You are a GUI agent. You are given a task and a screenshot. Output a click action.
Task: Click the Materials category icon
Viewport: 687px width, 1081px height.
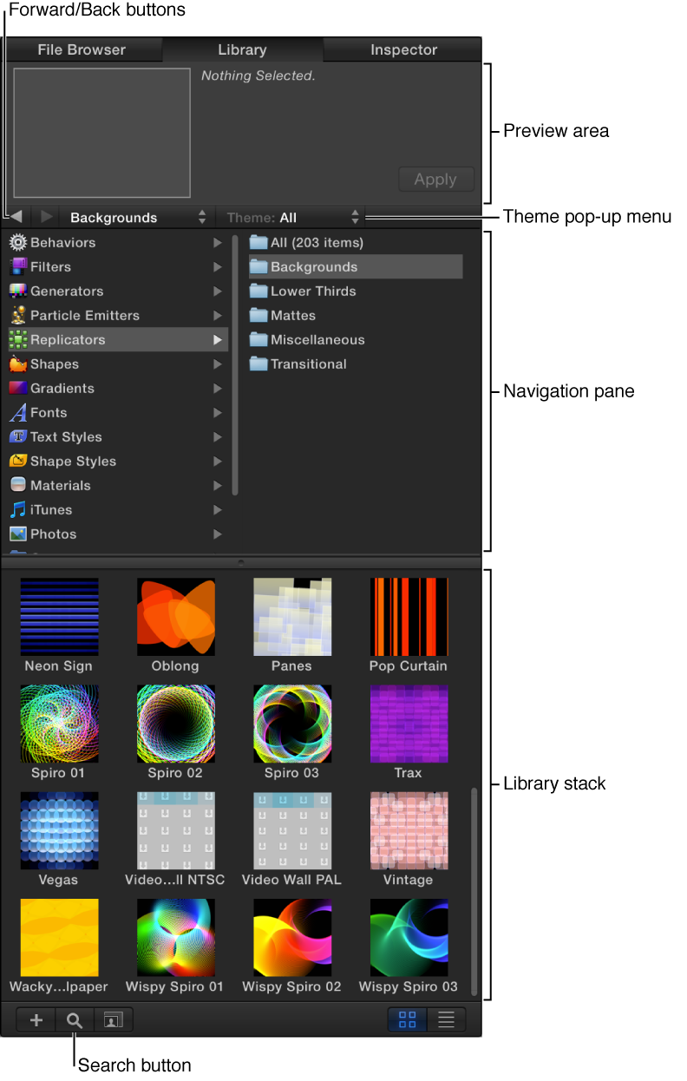[x=17, y=486]
